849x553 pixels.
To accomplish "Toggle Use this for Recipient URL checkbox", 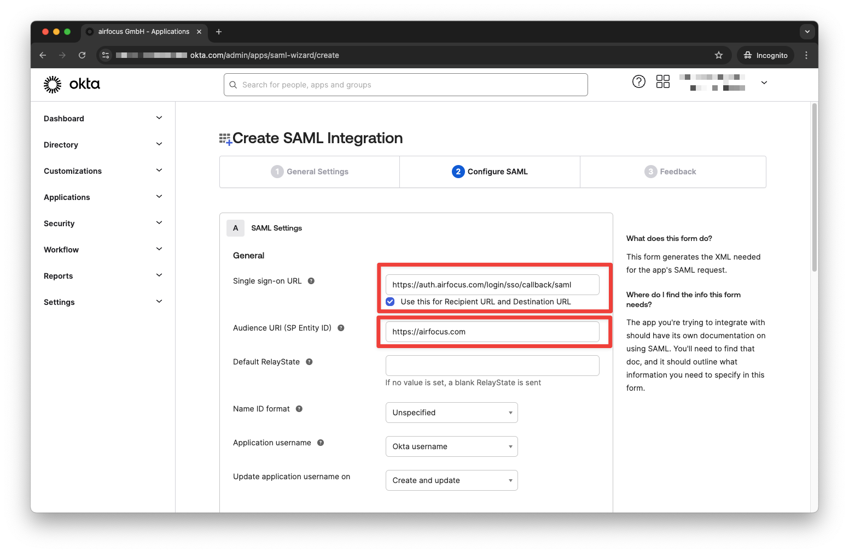I will click(390, 302).
